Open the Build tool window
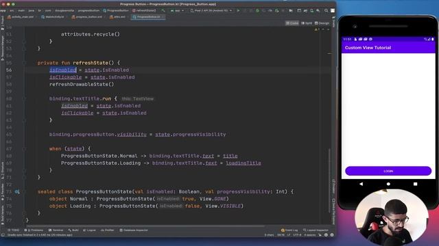 (73, 230)
